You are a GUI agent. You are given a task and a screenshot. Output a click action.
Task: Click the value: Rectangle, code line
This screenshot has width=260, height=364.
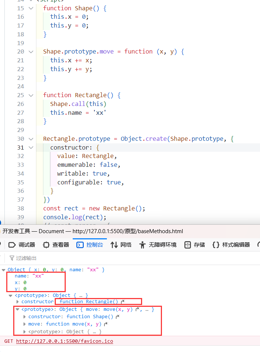[87, 156]
